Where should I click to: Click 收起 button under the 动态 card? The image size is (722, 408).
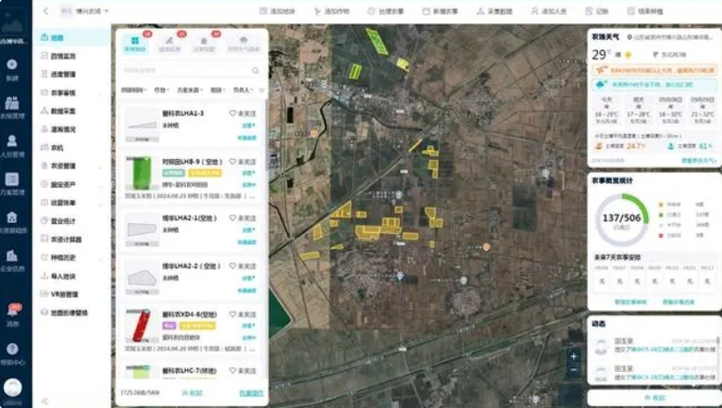[x=654, y=398]
